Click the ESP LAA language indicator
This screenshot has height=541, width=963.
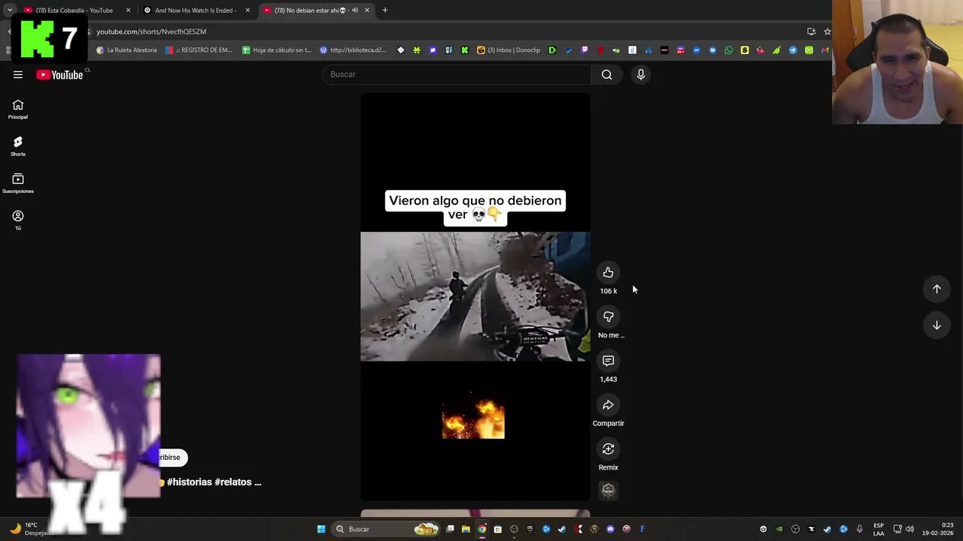(x=879, y=529)
